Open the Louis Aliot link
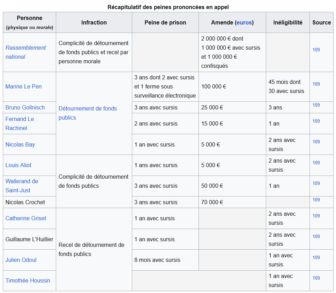Image resolution: width=336 pixels, height=293 pixels. (18, 165)
